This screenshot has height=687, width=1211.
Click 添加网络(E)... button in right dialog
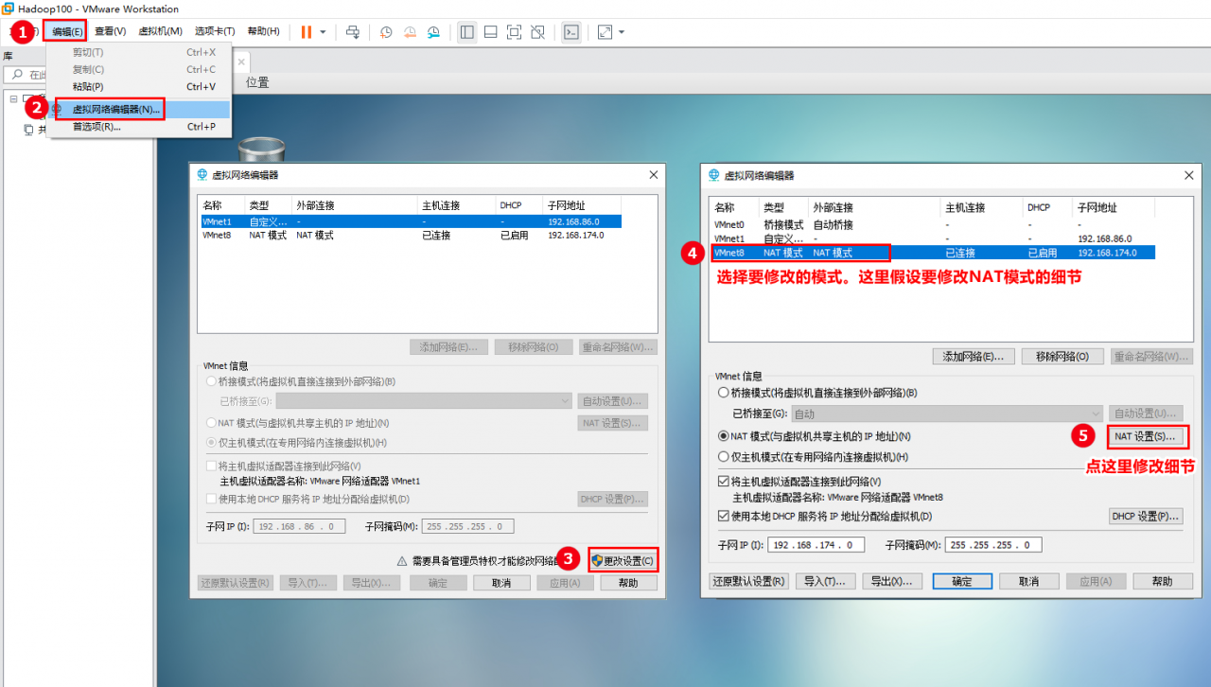(974, 357)
